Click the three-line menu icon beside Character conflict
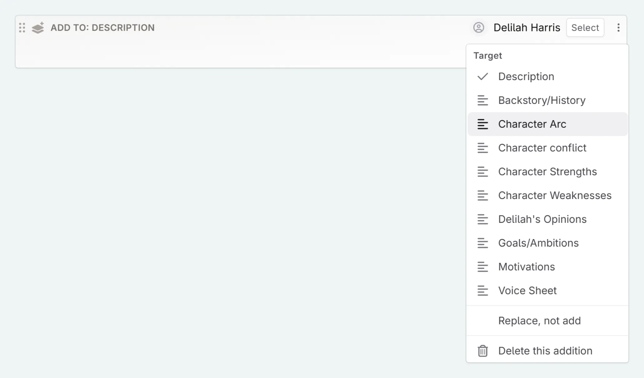Screen dimensions: 644x378 pyautogui.click(x=483, y=148)
